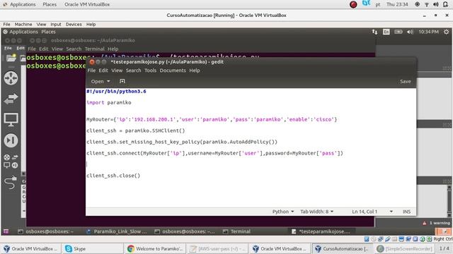Click the 1 warning label

click(x=440, y=223)
